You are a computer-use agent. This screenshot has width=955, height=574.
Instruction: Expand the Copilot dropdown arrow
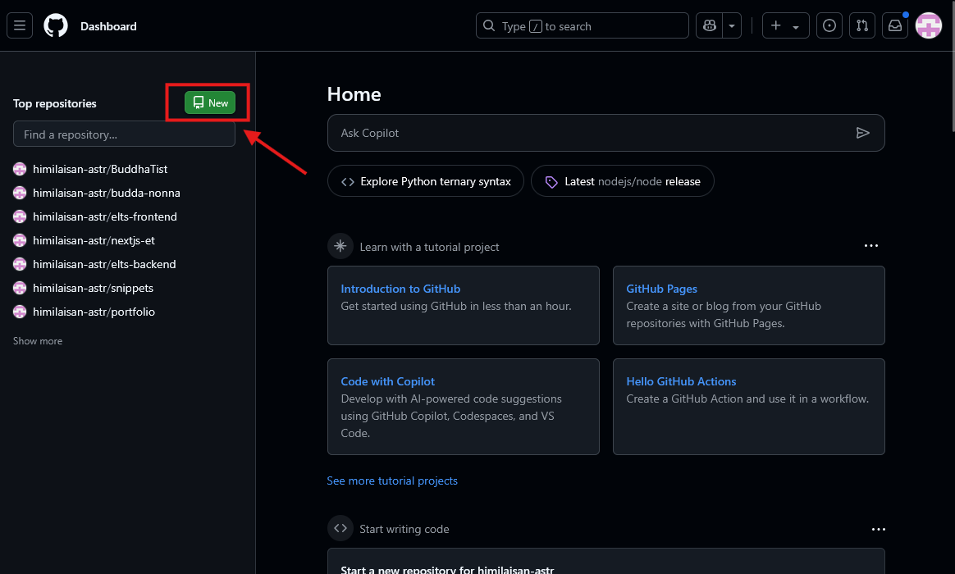coord(732,25)
